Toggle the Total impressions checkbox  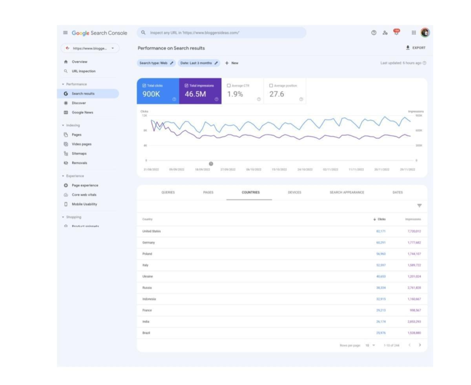[186, 86]
